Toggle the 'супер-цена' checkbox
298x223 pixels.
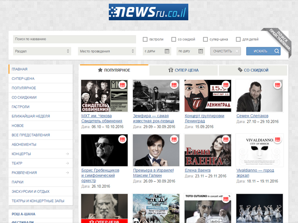tap(205, 39)
